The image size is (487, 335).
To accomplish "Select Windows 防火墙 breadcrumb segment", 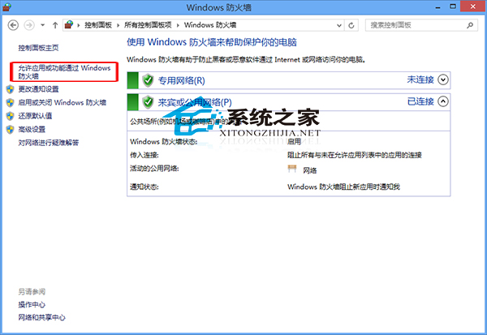I will tap(210, 25).
